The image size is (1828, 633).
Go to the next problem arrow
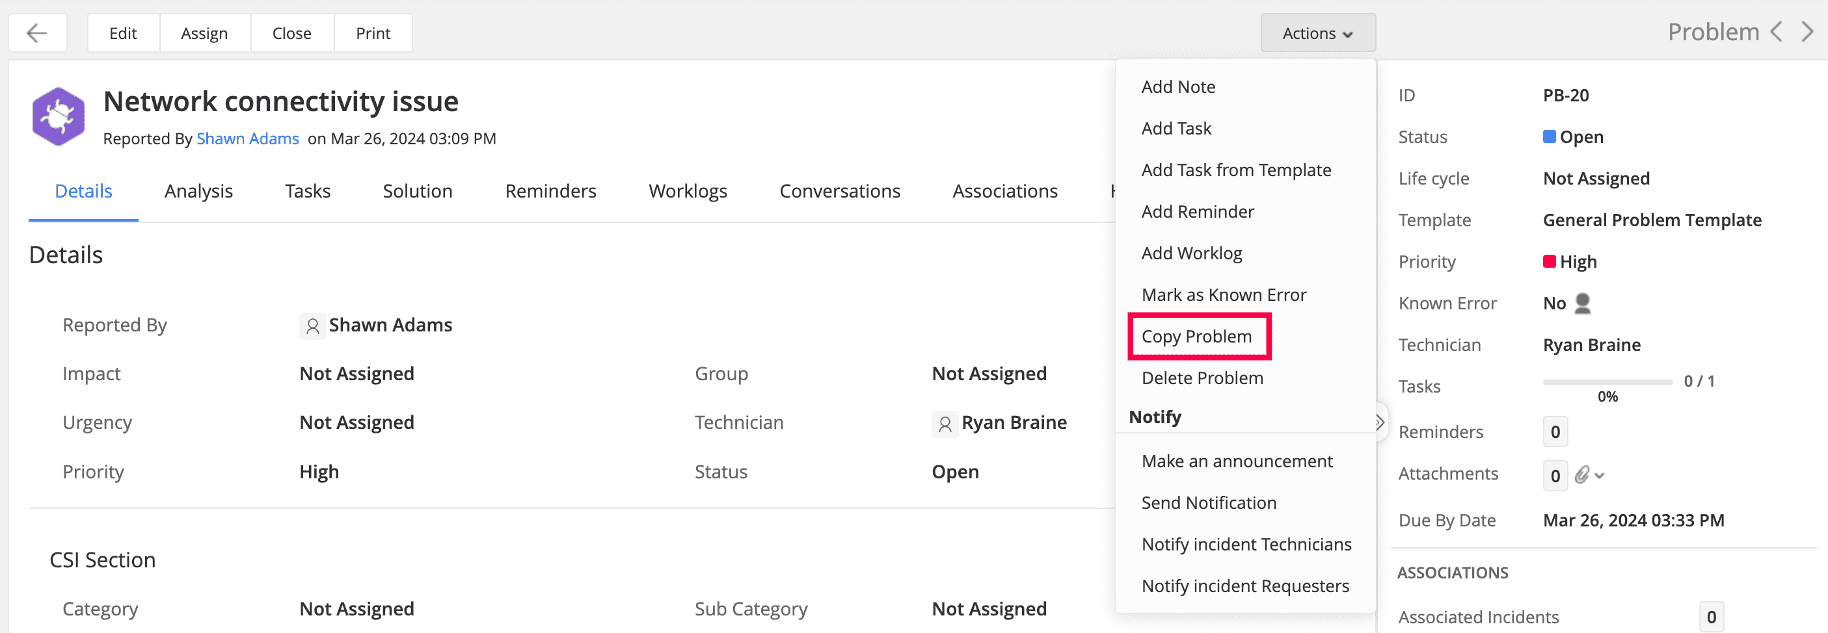point(1807,32)
